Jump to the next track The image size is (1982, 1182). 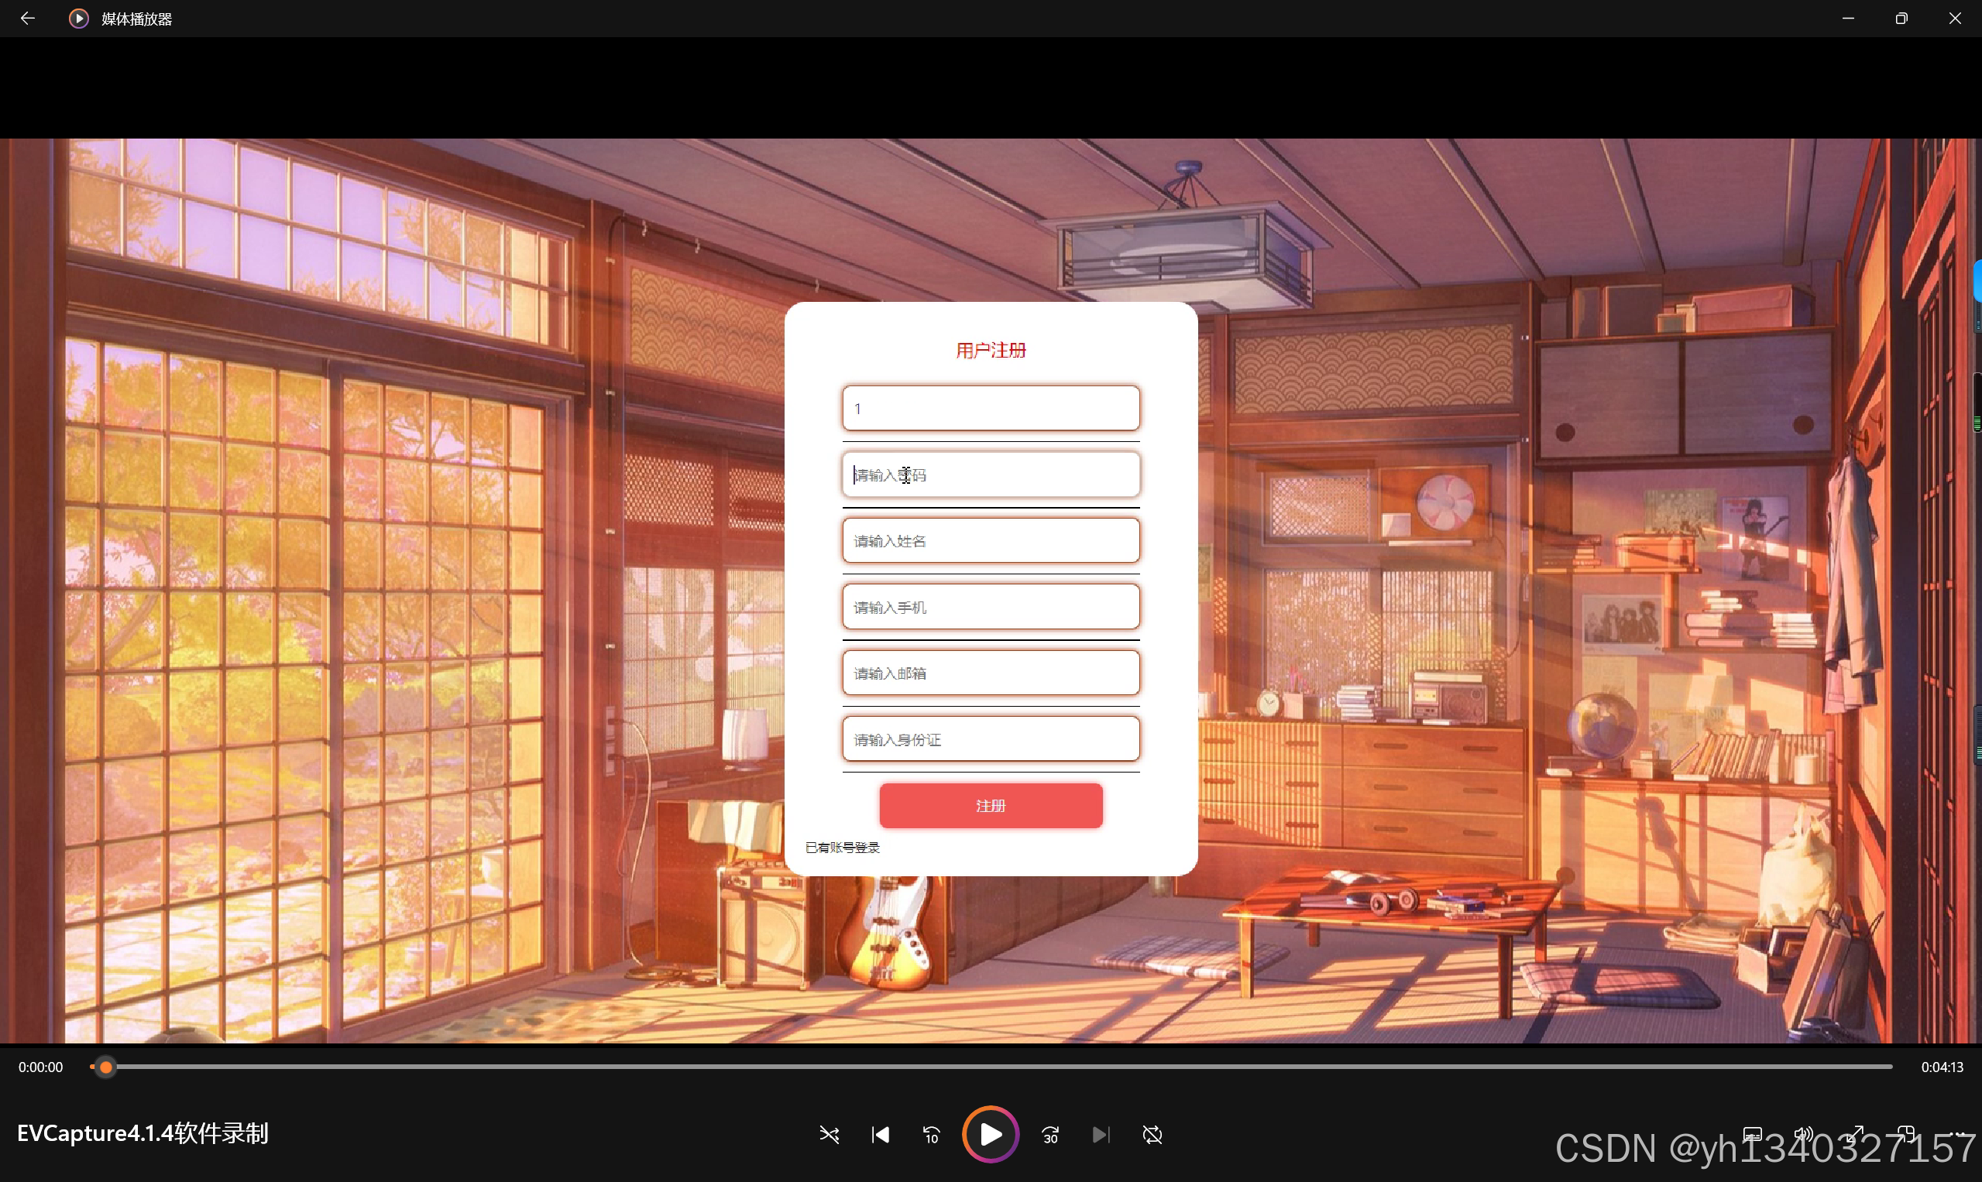(x=1101, y=1134)
